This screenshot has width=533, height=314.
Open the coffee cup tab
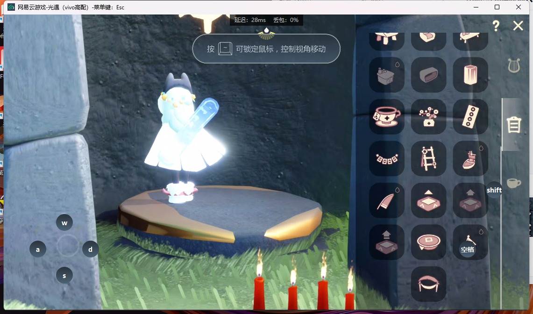(x=514, y=183)
